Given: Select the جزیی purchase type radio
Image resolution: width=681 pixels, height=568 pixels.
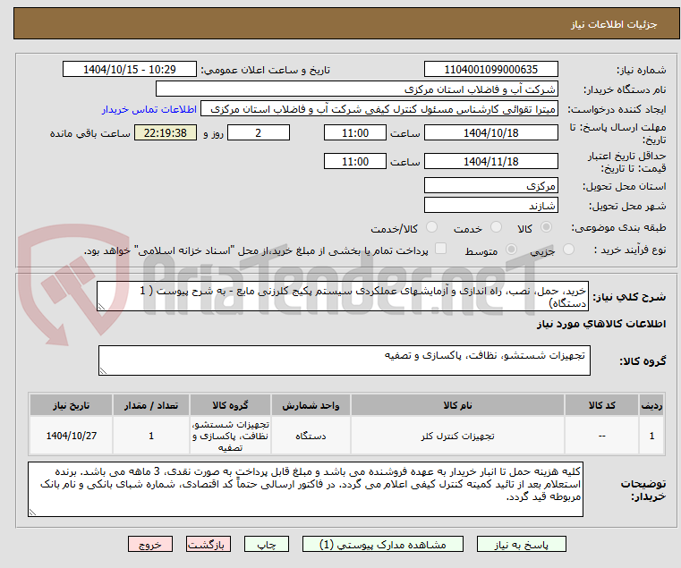Looking at the screenshot, I should coord(568,250).
